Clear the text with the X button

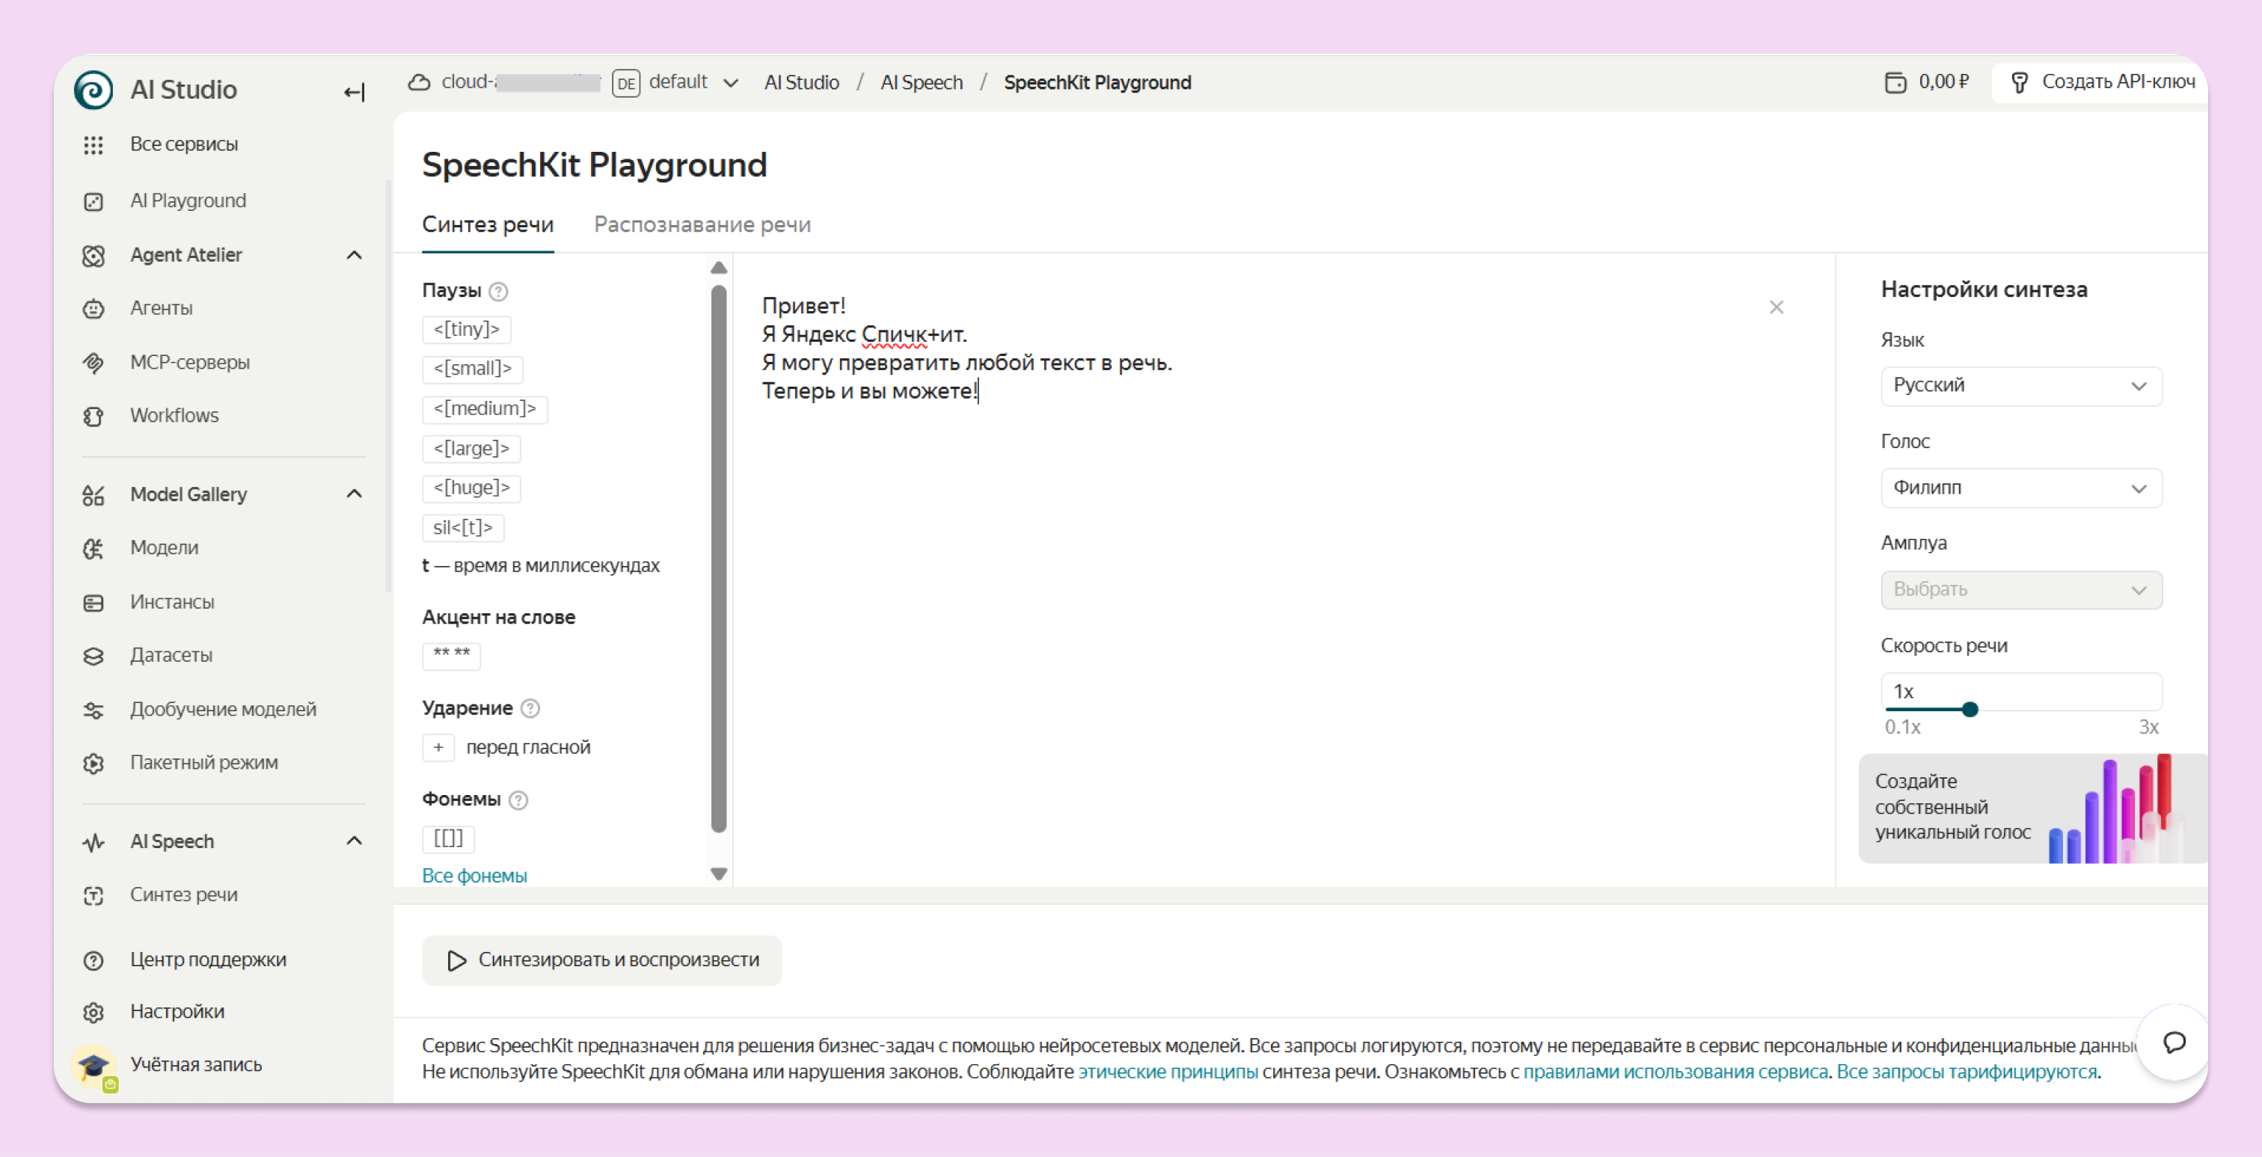1776,307
